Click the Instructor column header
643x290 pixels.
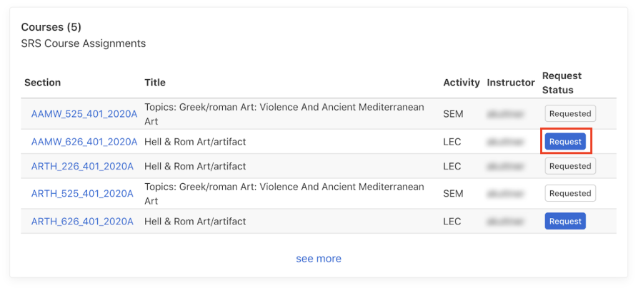pyautogui.click(x=511, y=83)
